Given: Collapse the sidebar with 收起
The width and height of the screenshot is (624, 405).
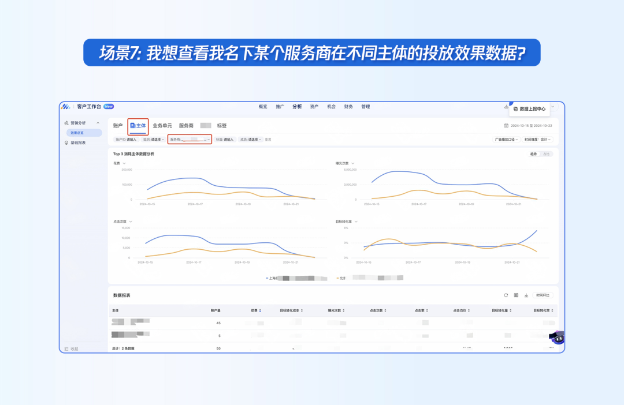Looking at the screenshot, I should point(72,349).
